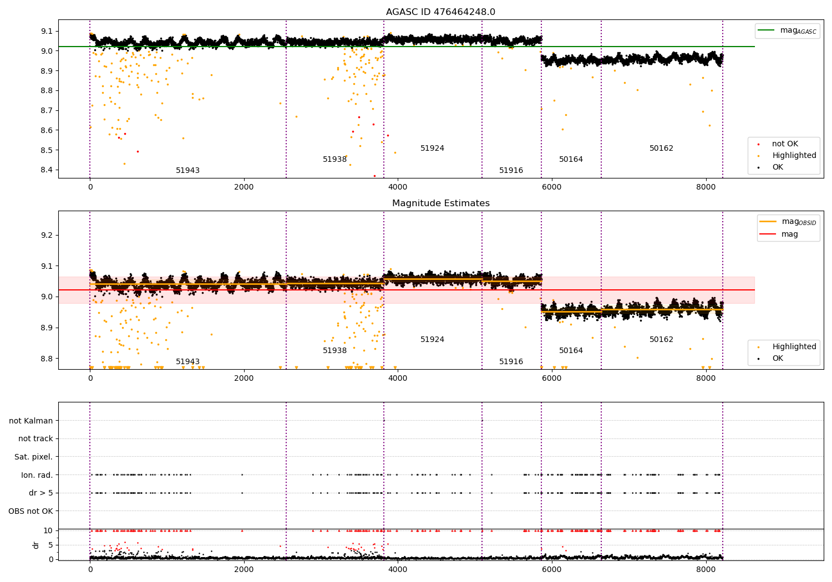The height and width of the screenshot is (582, 832).
Task: Click obsid label 50164 in Magnitude Estimates plot
Action: pos(571,351)
